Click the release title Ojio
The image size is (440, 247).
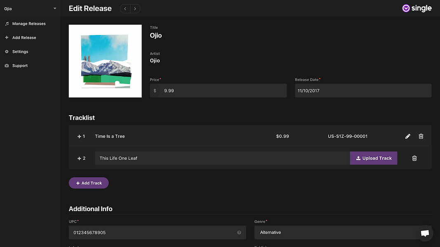pyautogui.click(x=156, y=35)
